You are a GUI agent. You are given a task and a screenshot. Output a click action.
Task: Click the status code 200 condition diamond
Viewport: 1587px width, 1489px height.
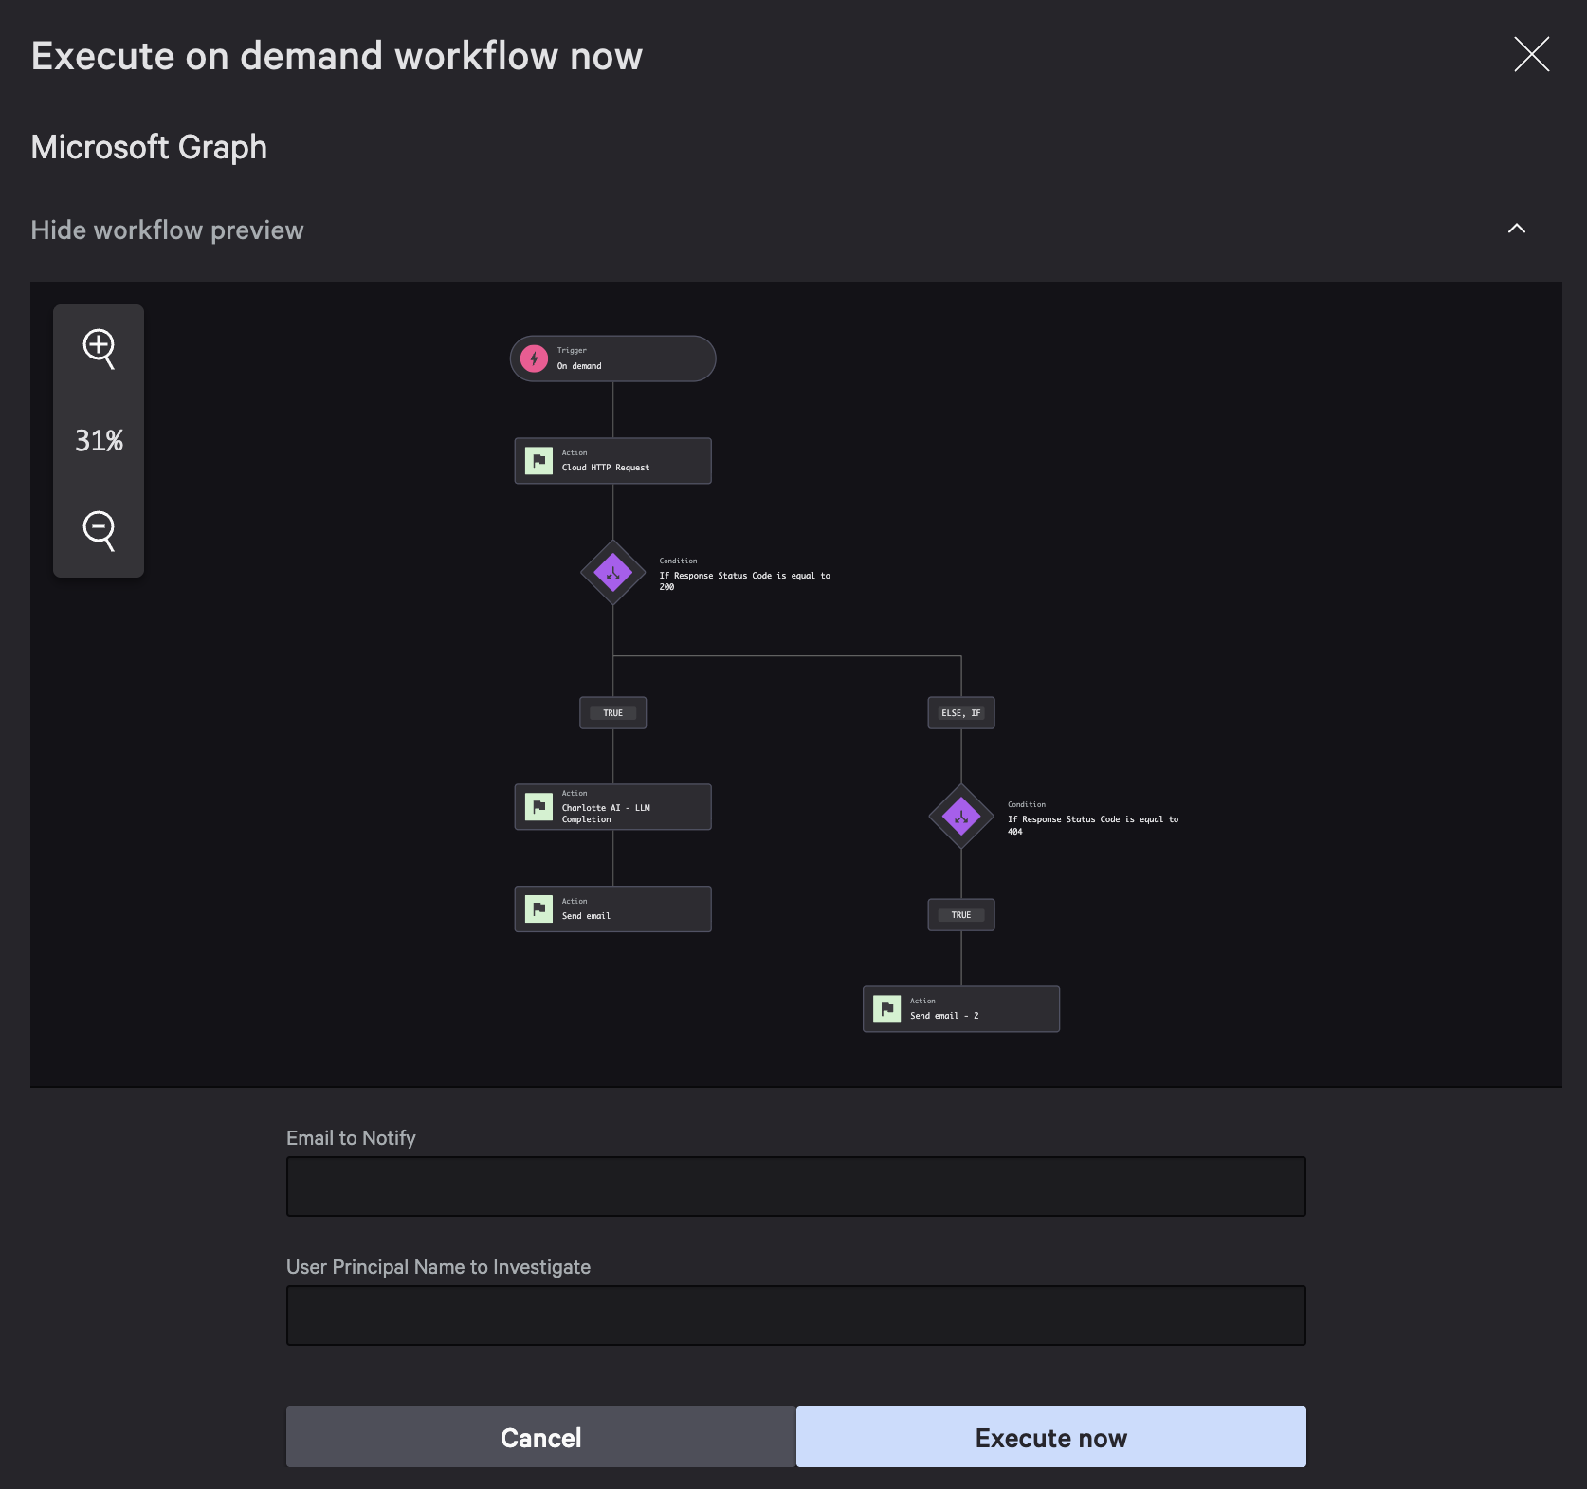612,573
